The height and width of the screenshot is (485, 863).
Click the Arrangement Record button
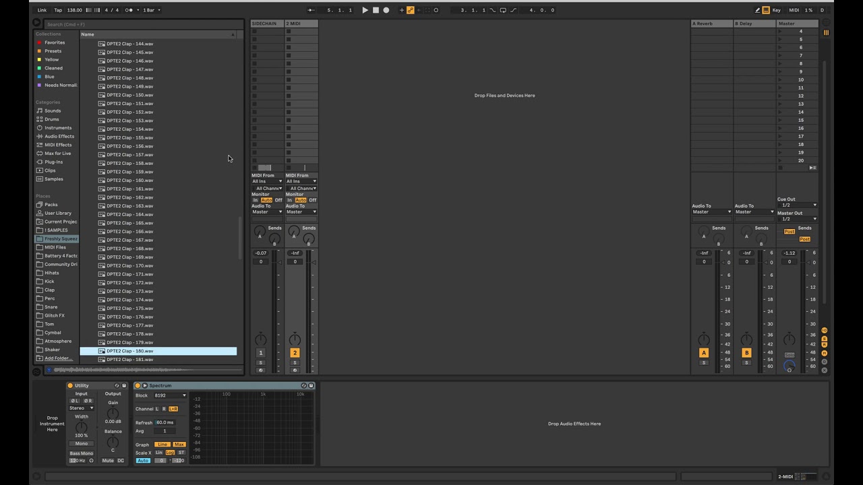click(386, 10)
